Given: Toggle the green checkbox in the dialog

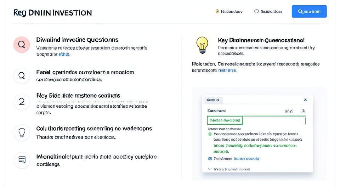Looking at the screenshot, I should [210, 134].
